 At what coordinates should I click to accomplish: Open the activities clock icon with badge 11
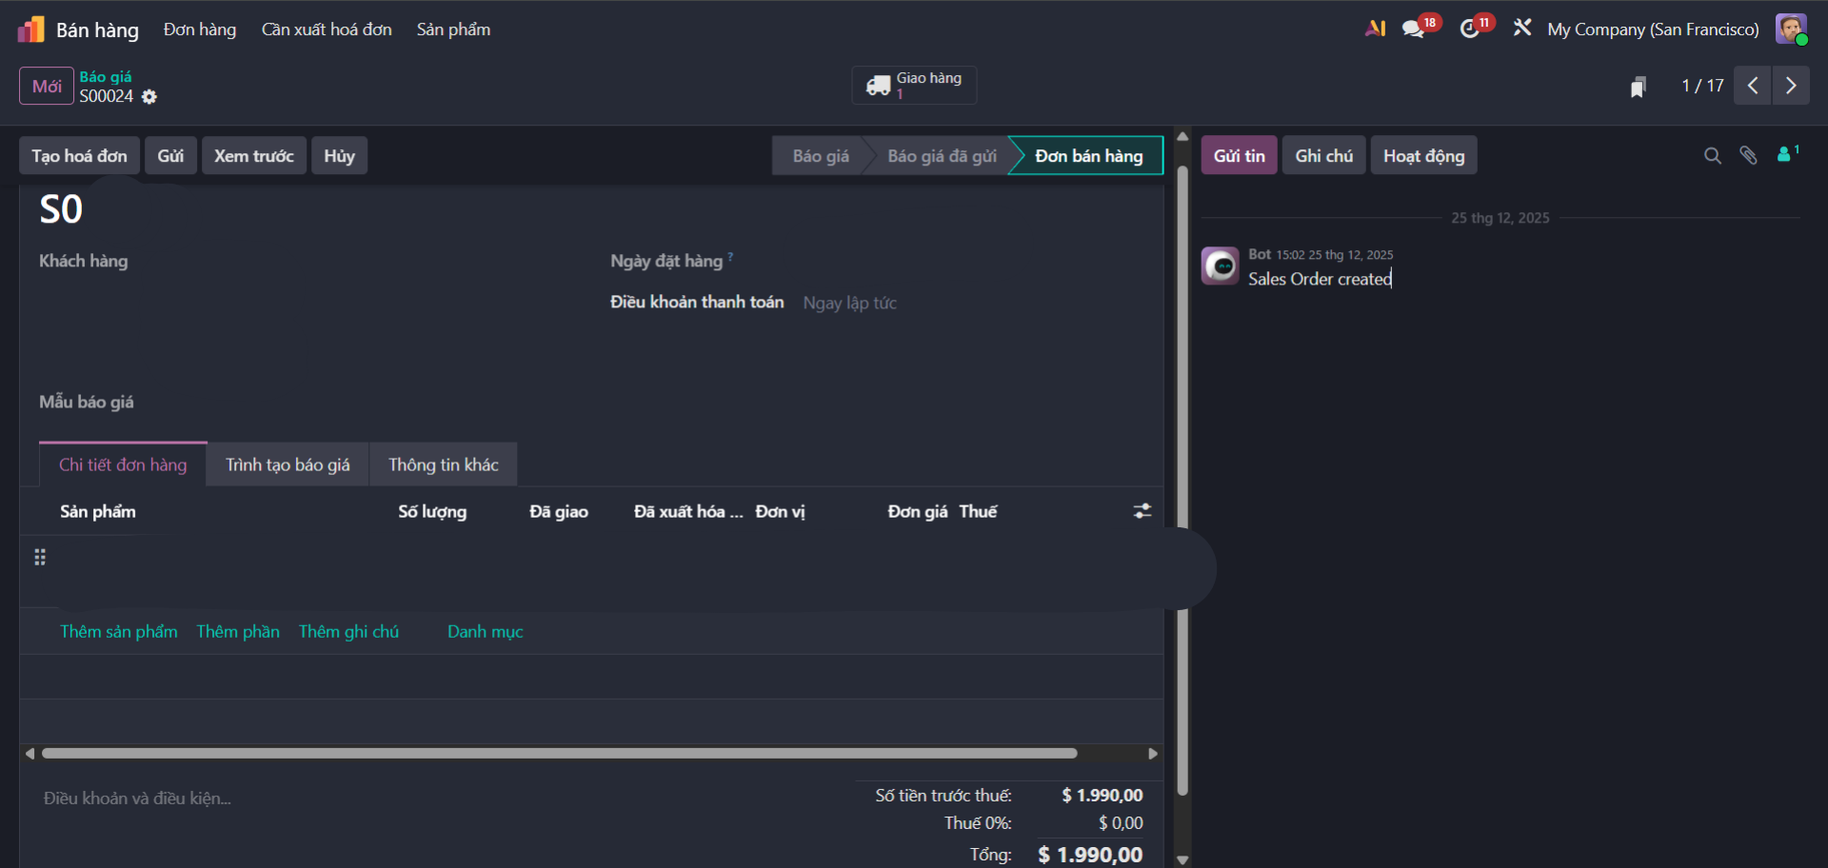pyautogui.click(x=1470, y=30)
